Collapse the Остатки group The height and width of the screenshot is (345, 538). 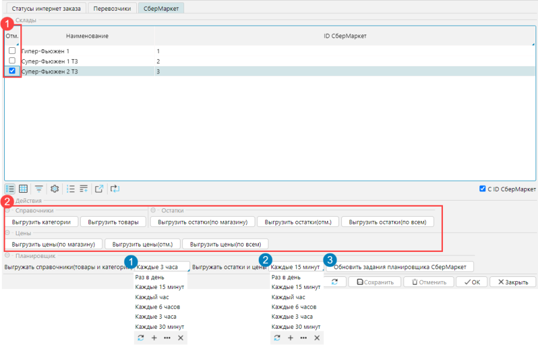[153, 211]
